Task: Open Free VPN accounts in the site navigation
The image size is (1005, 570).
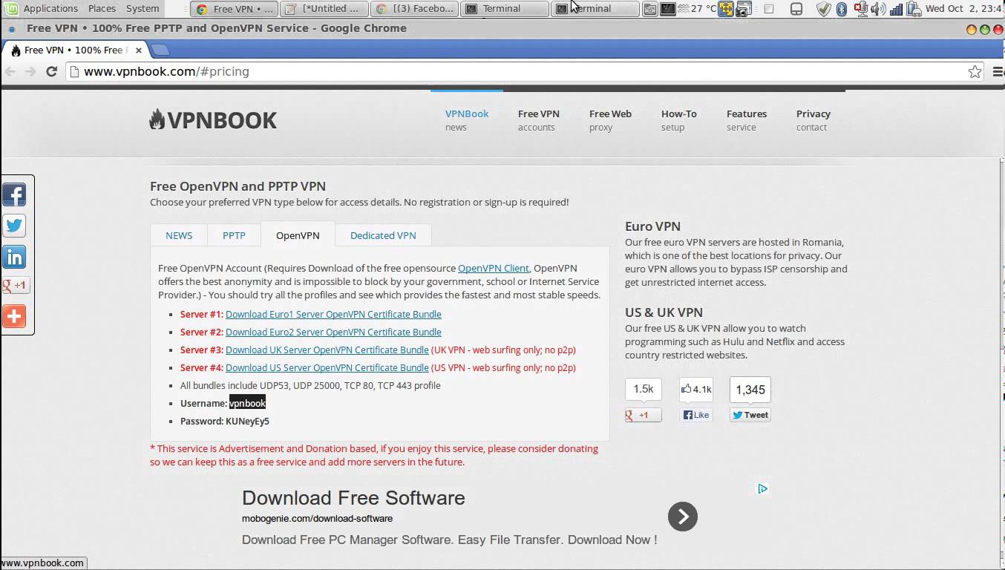Action: click(x=539, y=120)
